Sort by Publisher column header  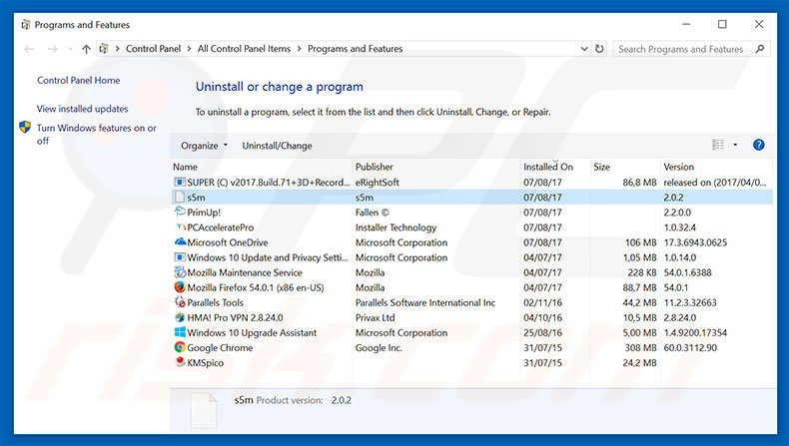point(435,167)
